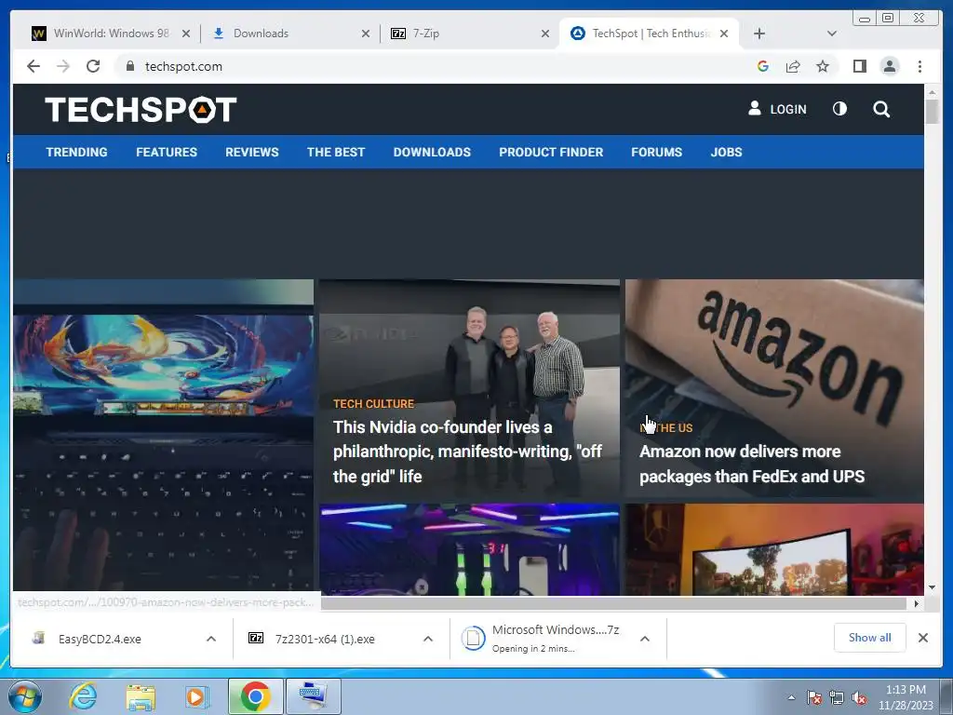Open the RGB PC build thumbnail
The height and width of the screenshot is (715, 953).
tap(469, 549)
